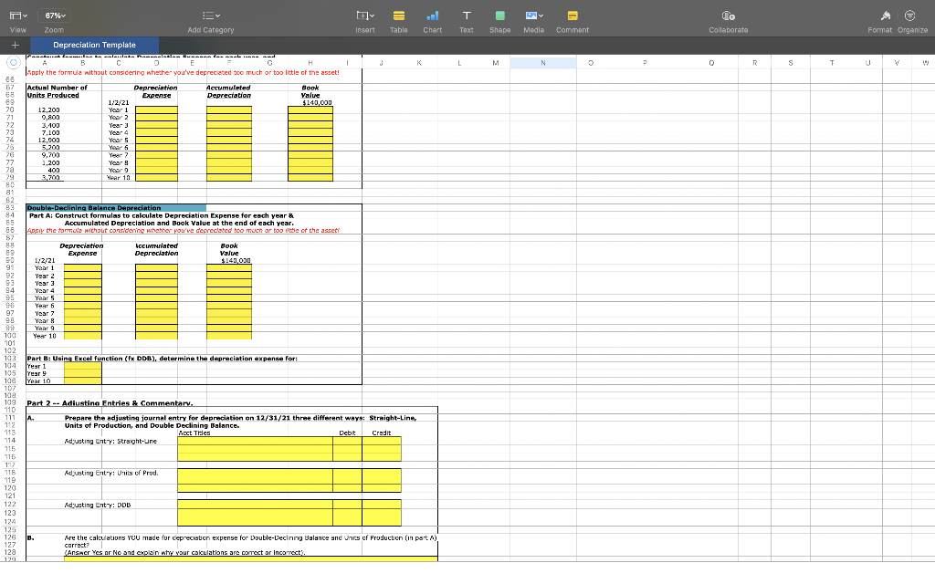Image resolution: width=935 pixels, height=584 pixels.
Task: Open the Insert menu icon in toolbar
Action: click(x=364, y=15)
